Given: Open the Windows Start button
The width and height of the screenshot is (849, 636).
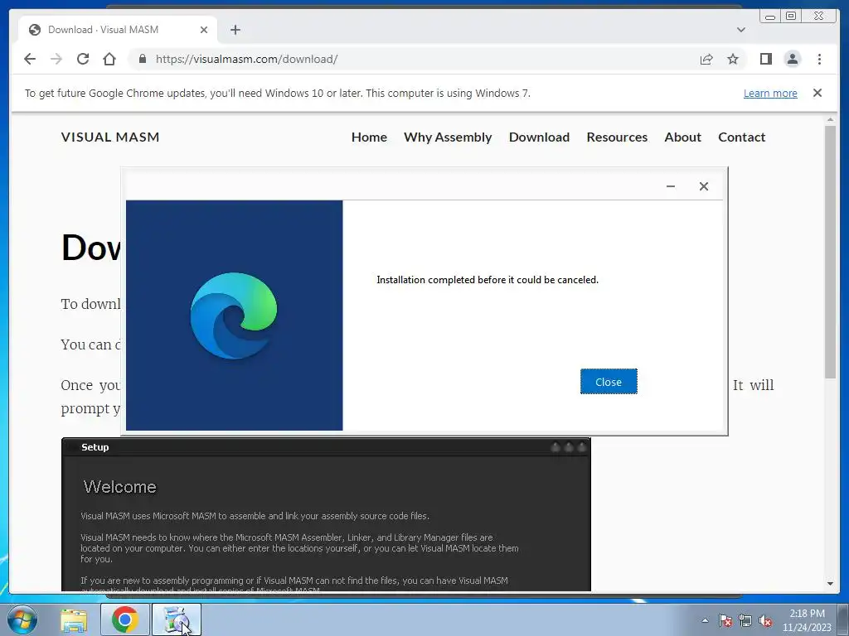Looking at the screenshot, I should 22,619.
